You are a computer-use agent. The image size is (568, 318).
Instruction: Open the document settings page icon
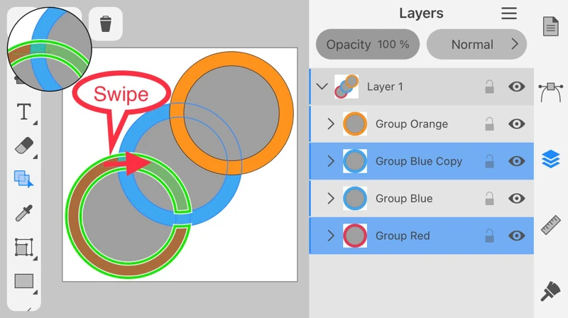pos(551,27)
